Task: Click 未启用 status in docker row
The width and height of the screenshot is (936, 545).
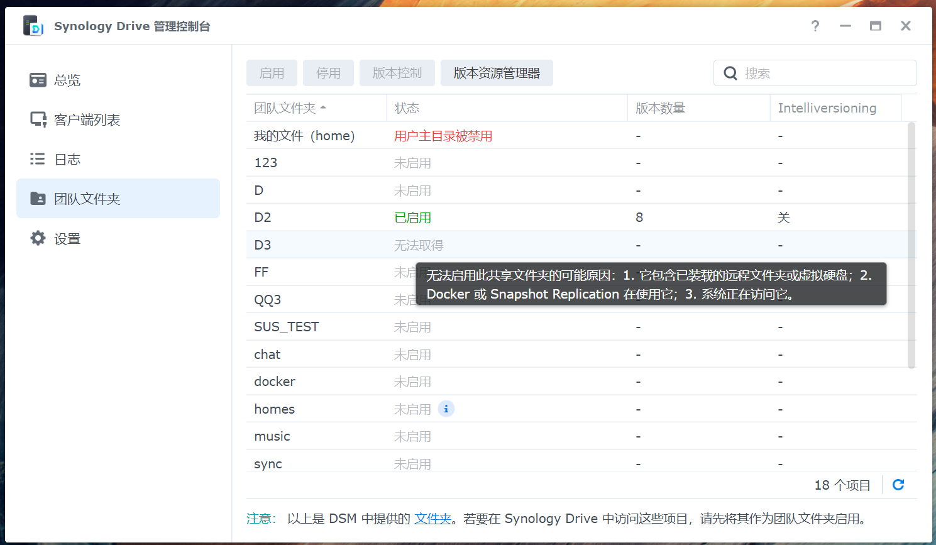Action: (412, 382)
